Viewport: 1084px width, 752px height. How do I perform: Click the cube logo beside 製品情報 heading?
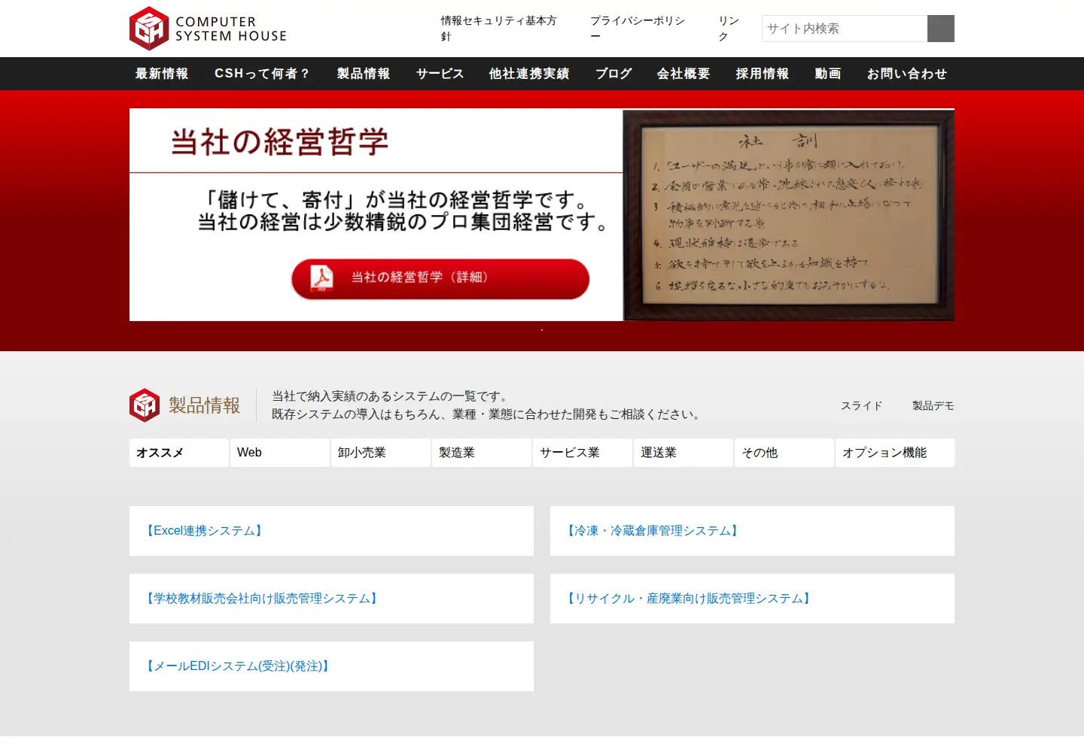click(145, 405)
